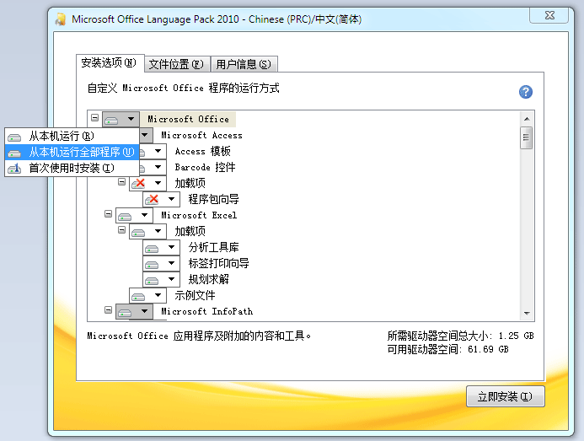The width and height of the screenshot is (584, 441).
Task: Select 程序包向导 tree label
Action: [213, 199]
